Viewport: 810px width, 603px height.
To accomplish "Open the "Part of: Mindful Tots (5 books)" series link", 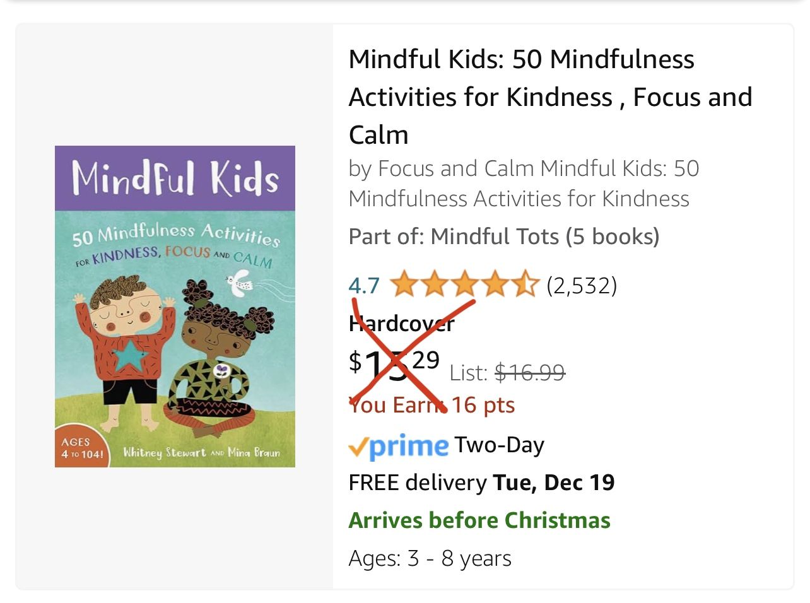I will [503, 237].
